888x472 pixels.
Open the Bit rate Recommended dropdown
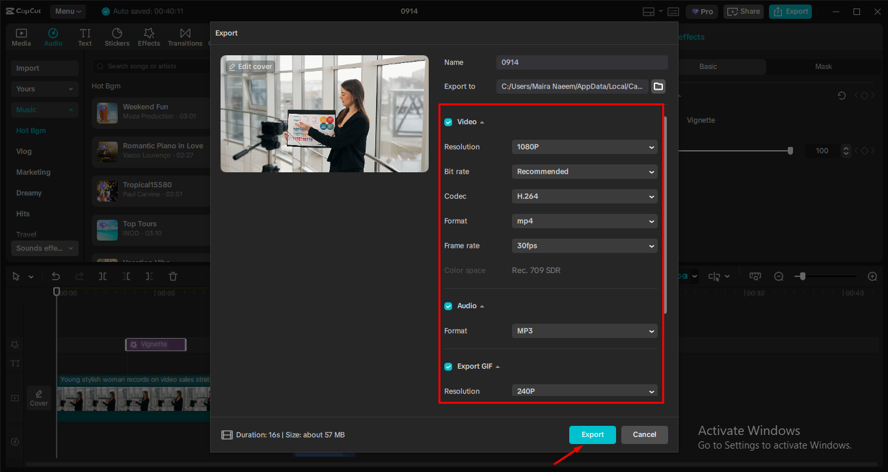pos(585,172)
